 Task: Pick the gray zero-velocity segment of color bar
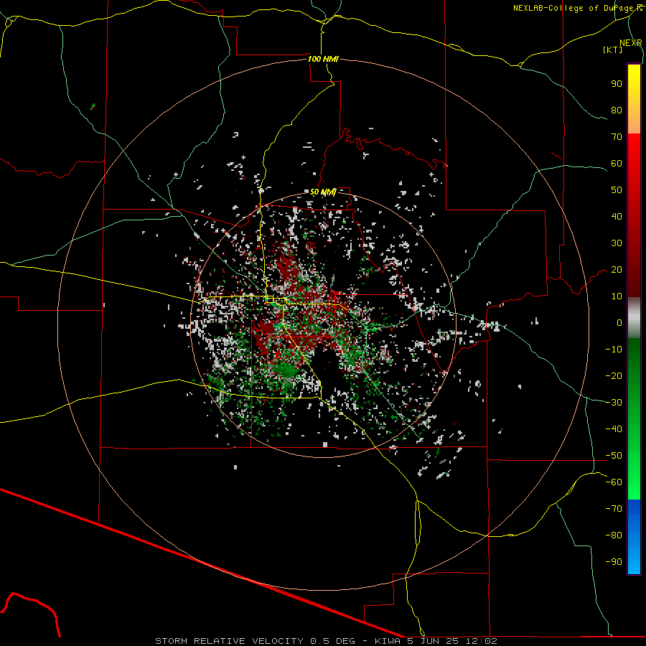634,318
